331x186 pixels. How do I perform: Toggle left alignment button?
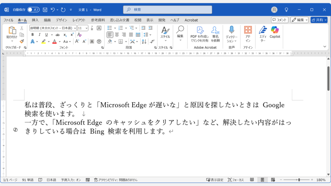click(x=110, y=35)
